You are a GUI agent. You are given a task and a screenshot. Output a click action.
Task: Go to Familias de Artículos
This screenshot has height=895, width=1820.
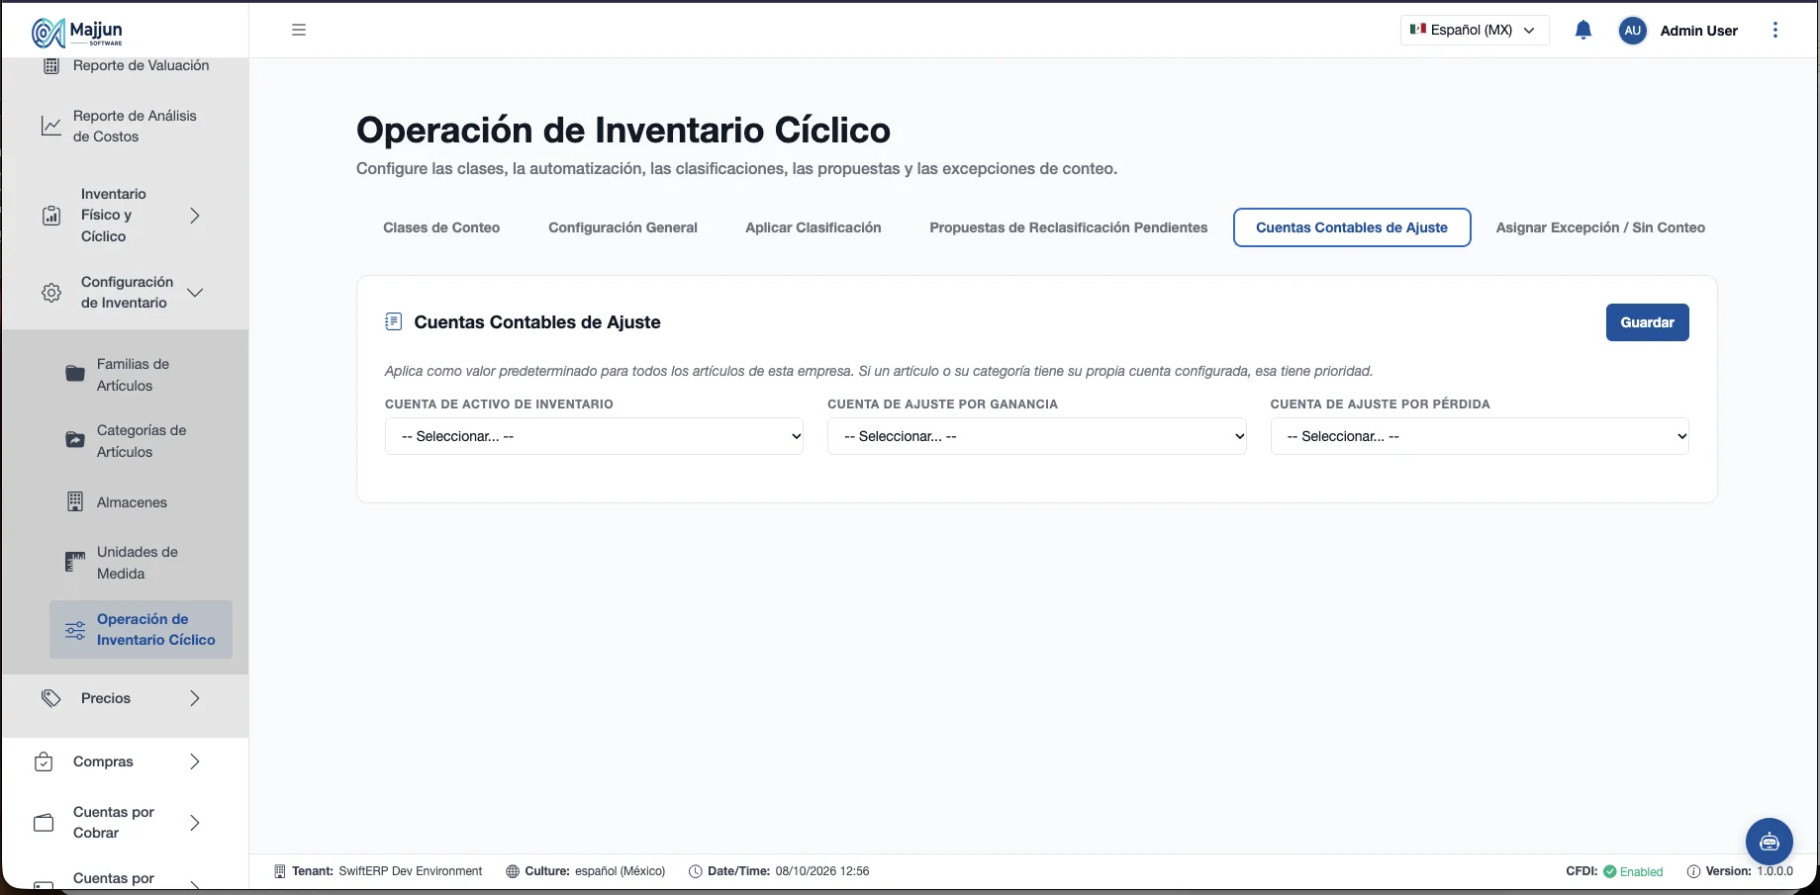133,375
